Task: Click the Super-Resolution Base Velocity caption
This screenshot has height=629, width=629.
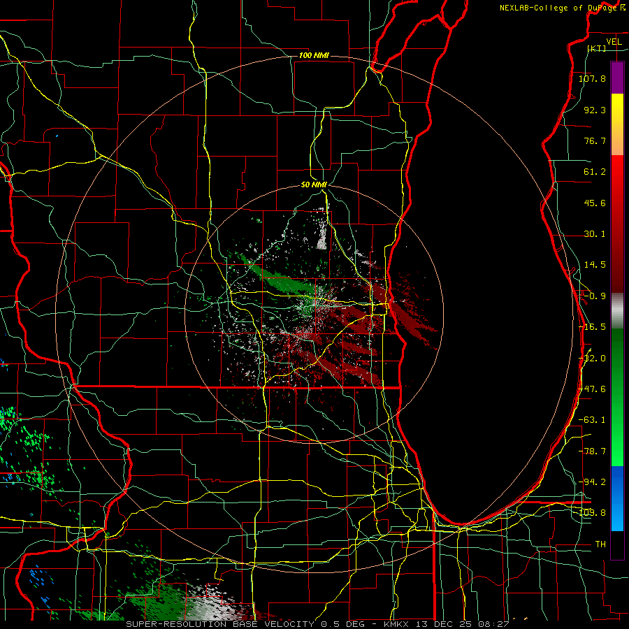Action: [x=317, y=624]
